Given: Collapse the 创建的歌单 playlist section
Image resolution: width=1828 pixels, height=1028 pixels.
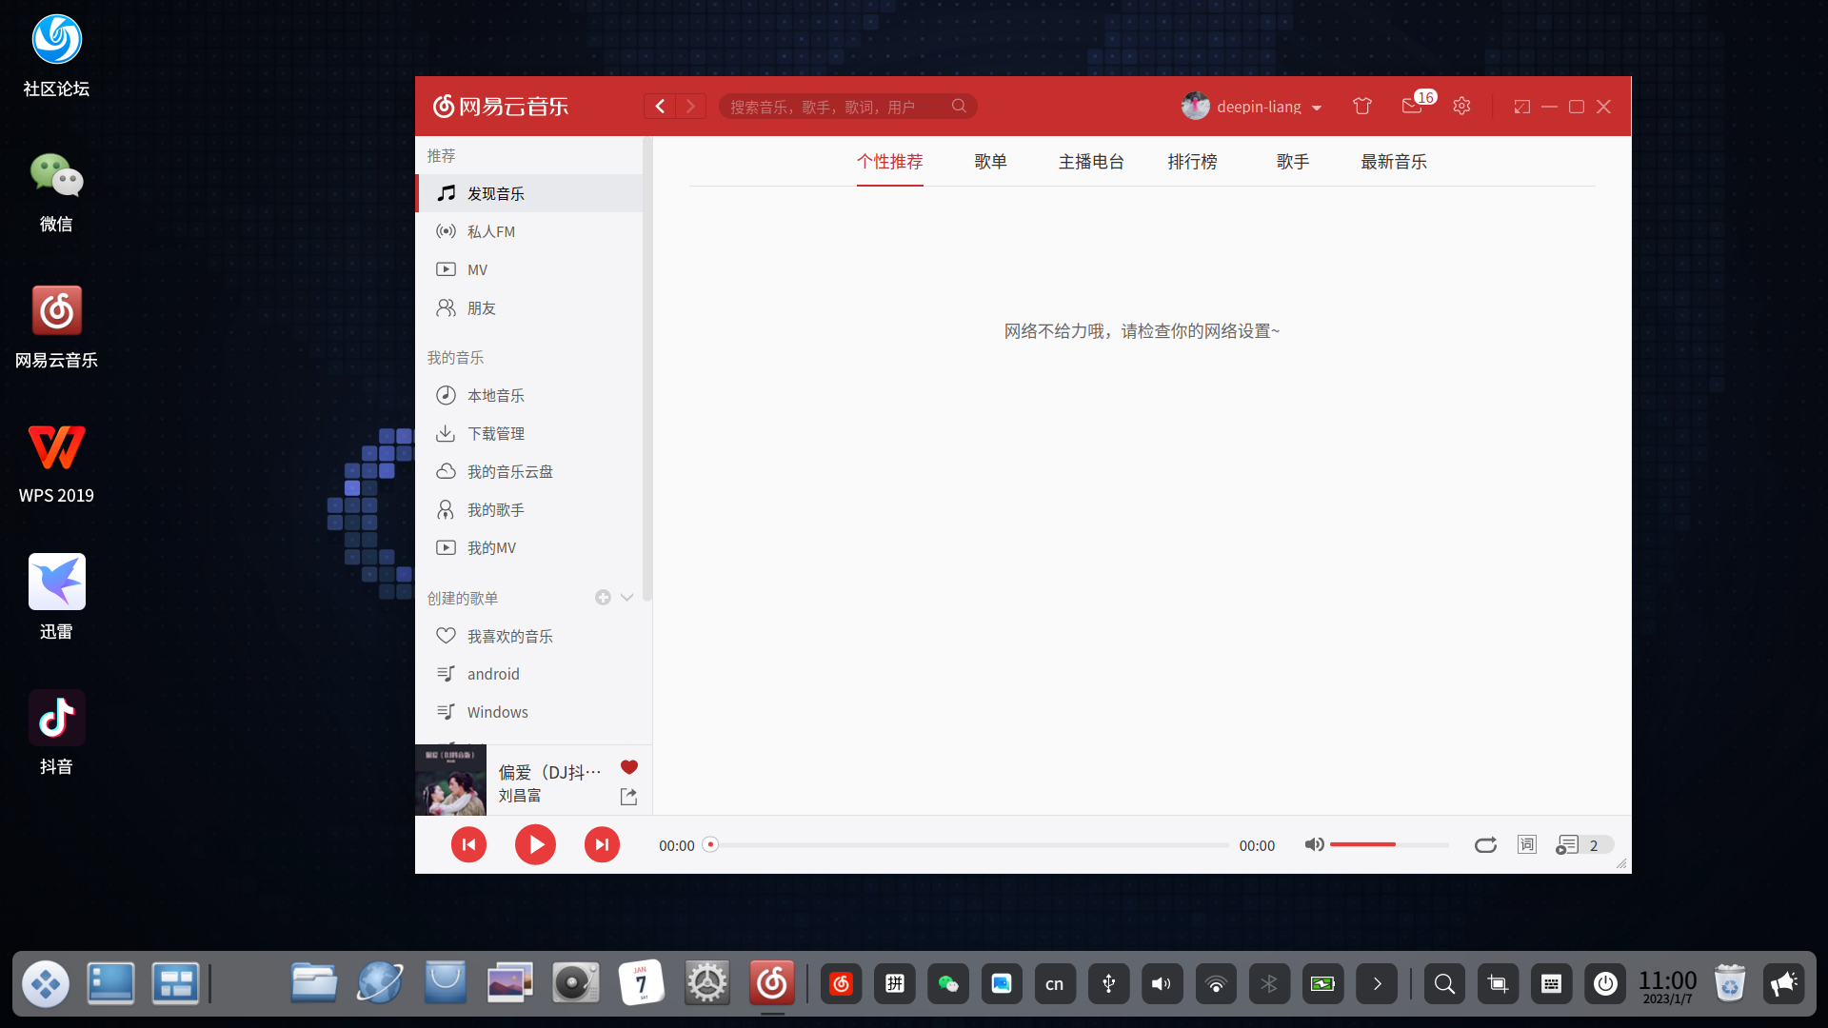Looking at the screenshot, I should (x=626, y=597).
